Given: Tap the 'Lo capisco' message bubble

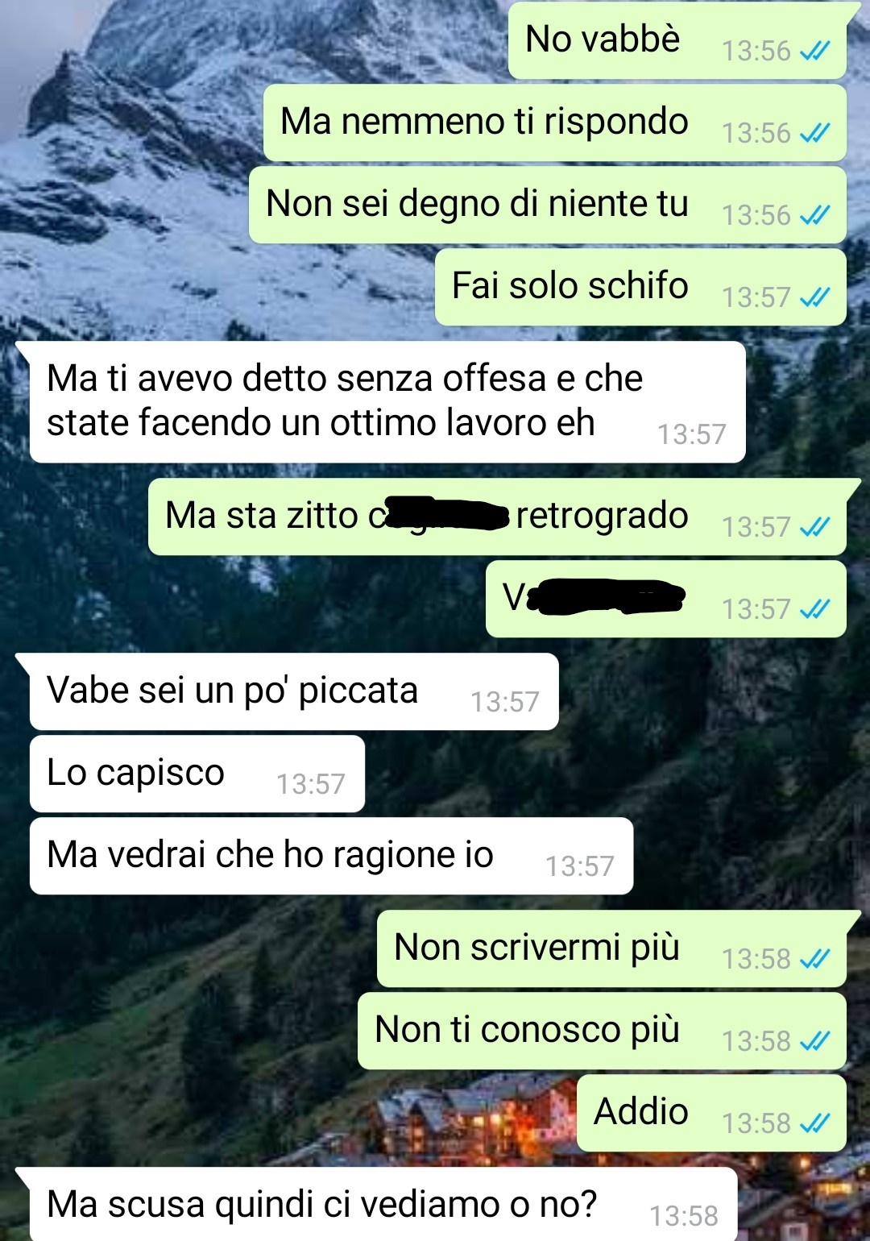Looking at the screenshot, I should (197, 774).
